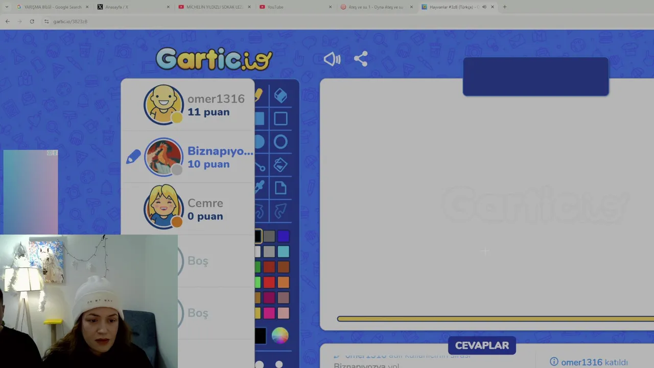The image size is (654, 368).
Task: Pick the orange color swatch
Action: click(x=284, y=282)
